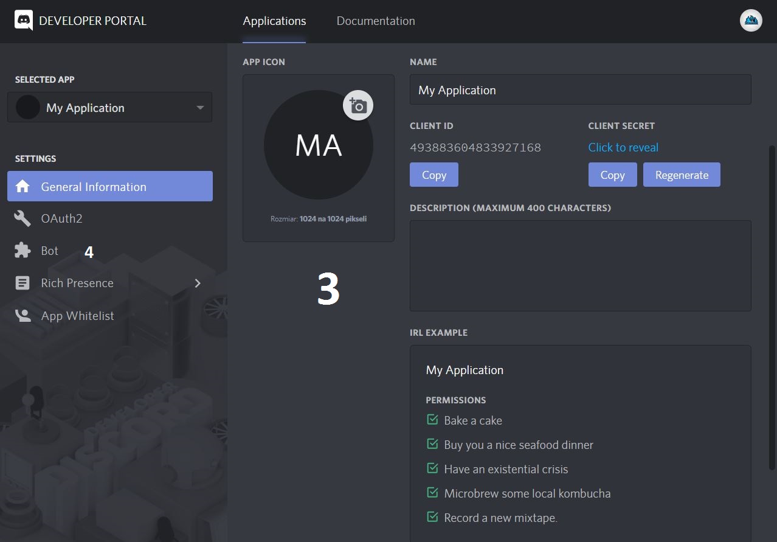Click My Application in IRL example card
Screen dimensions: 777x542
pos(464,370)
